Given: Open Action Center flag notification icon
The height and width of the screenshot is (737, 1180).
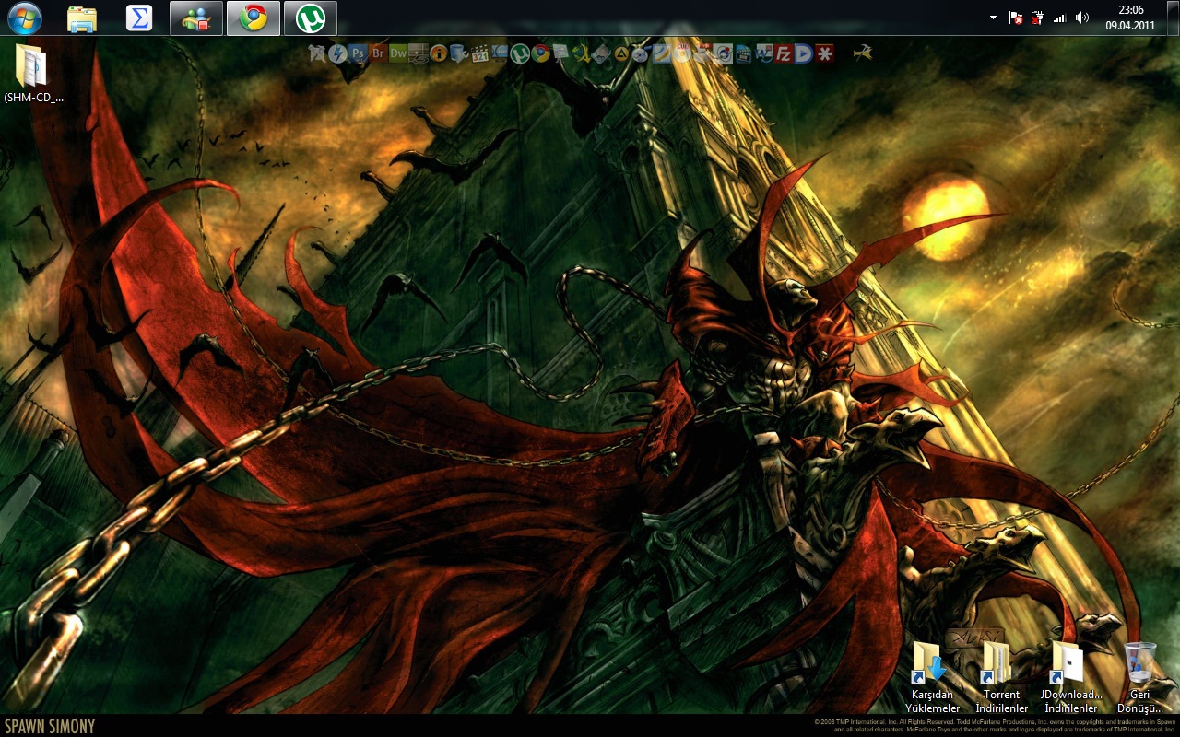Looking at the screenshot, I should 1016,18.
